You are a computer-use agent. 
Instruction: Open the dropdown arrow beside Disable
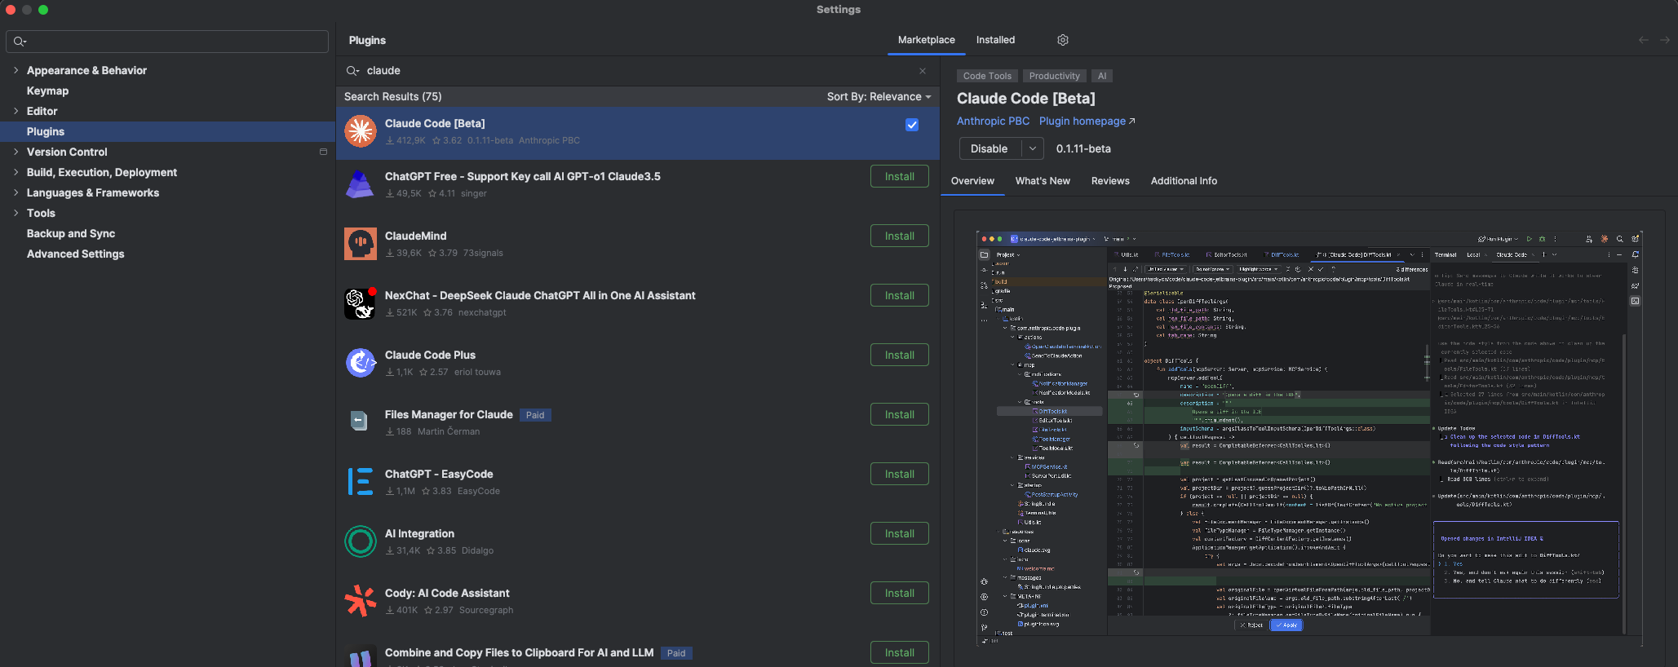point(1032,148)
